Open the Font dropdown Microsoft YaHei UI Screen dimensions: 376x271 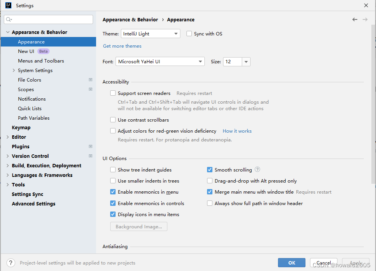pyautogui.click(x=160, y=62)
